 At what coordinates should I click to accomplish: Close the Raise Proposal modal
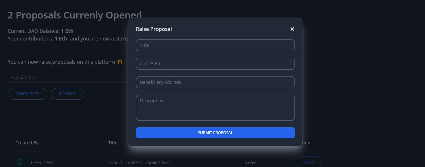point(292,29)
